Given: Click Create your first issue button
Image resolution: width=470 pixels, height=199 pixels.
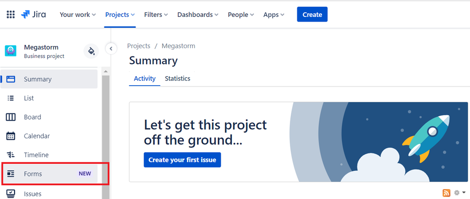Looking at the screenshot, I should click(x=182, y=160).
